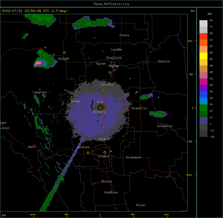Click the Sylvan town label
Screen dimensions: 223x218
click(101, 63)
